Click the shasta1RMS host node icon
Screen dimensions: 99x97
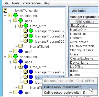(x=10, y=15)
